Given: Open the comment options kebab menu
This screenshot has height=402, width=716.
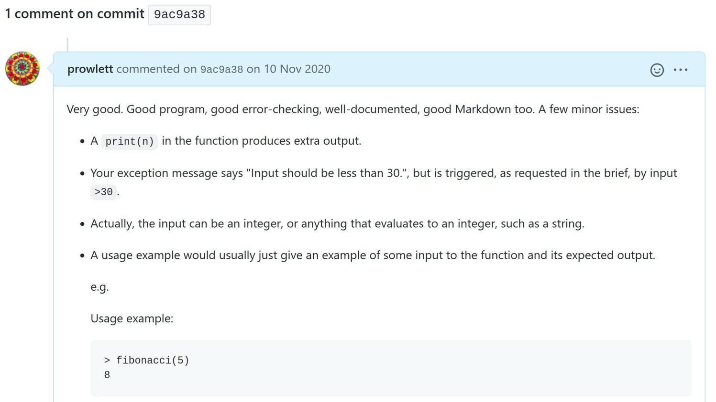Looking at the screenshot, I should pyautogui.click(x=681, y=70).
